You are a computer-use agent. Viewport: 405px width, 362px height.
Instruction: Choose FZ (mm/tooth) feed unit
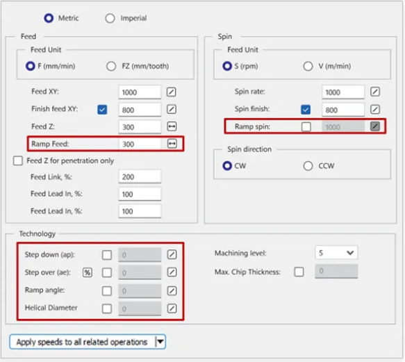tap(111, 66)
